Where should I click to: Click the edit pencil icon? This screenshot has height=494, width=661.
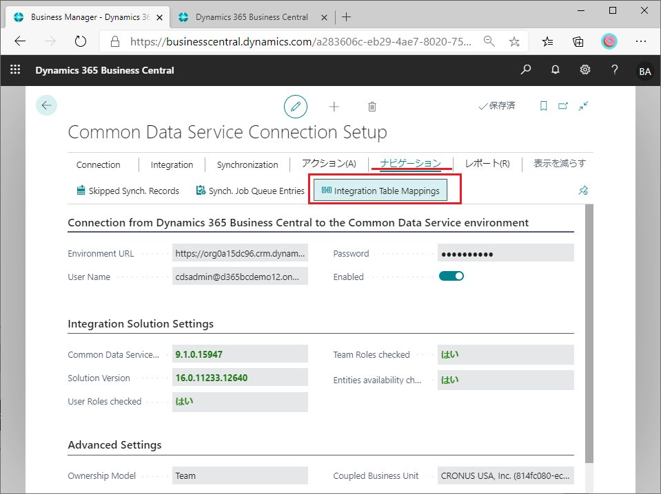coord(296,107)
